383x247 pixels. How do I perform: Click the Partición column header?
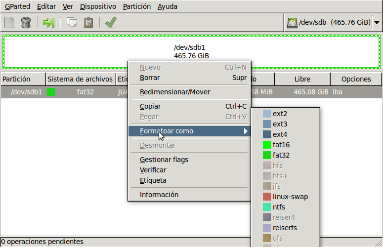(23, 79)
